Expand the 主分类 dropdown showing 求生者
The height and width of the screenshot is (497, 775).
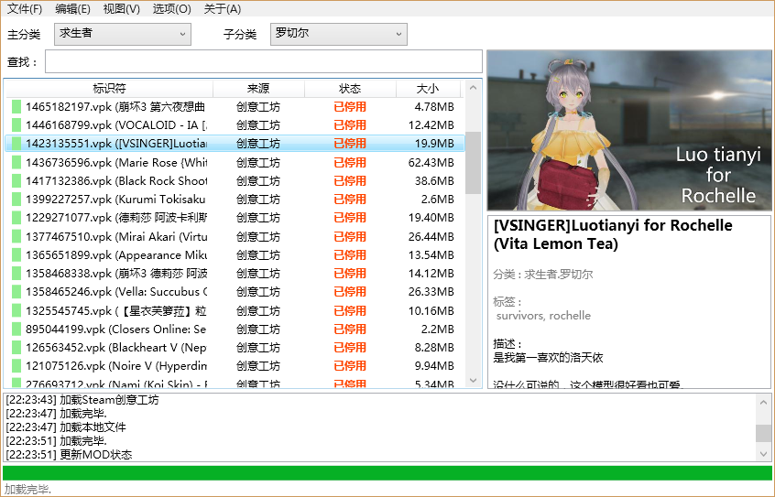tap(123, 34)
